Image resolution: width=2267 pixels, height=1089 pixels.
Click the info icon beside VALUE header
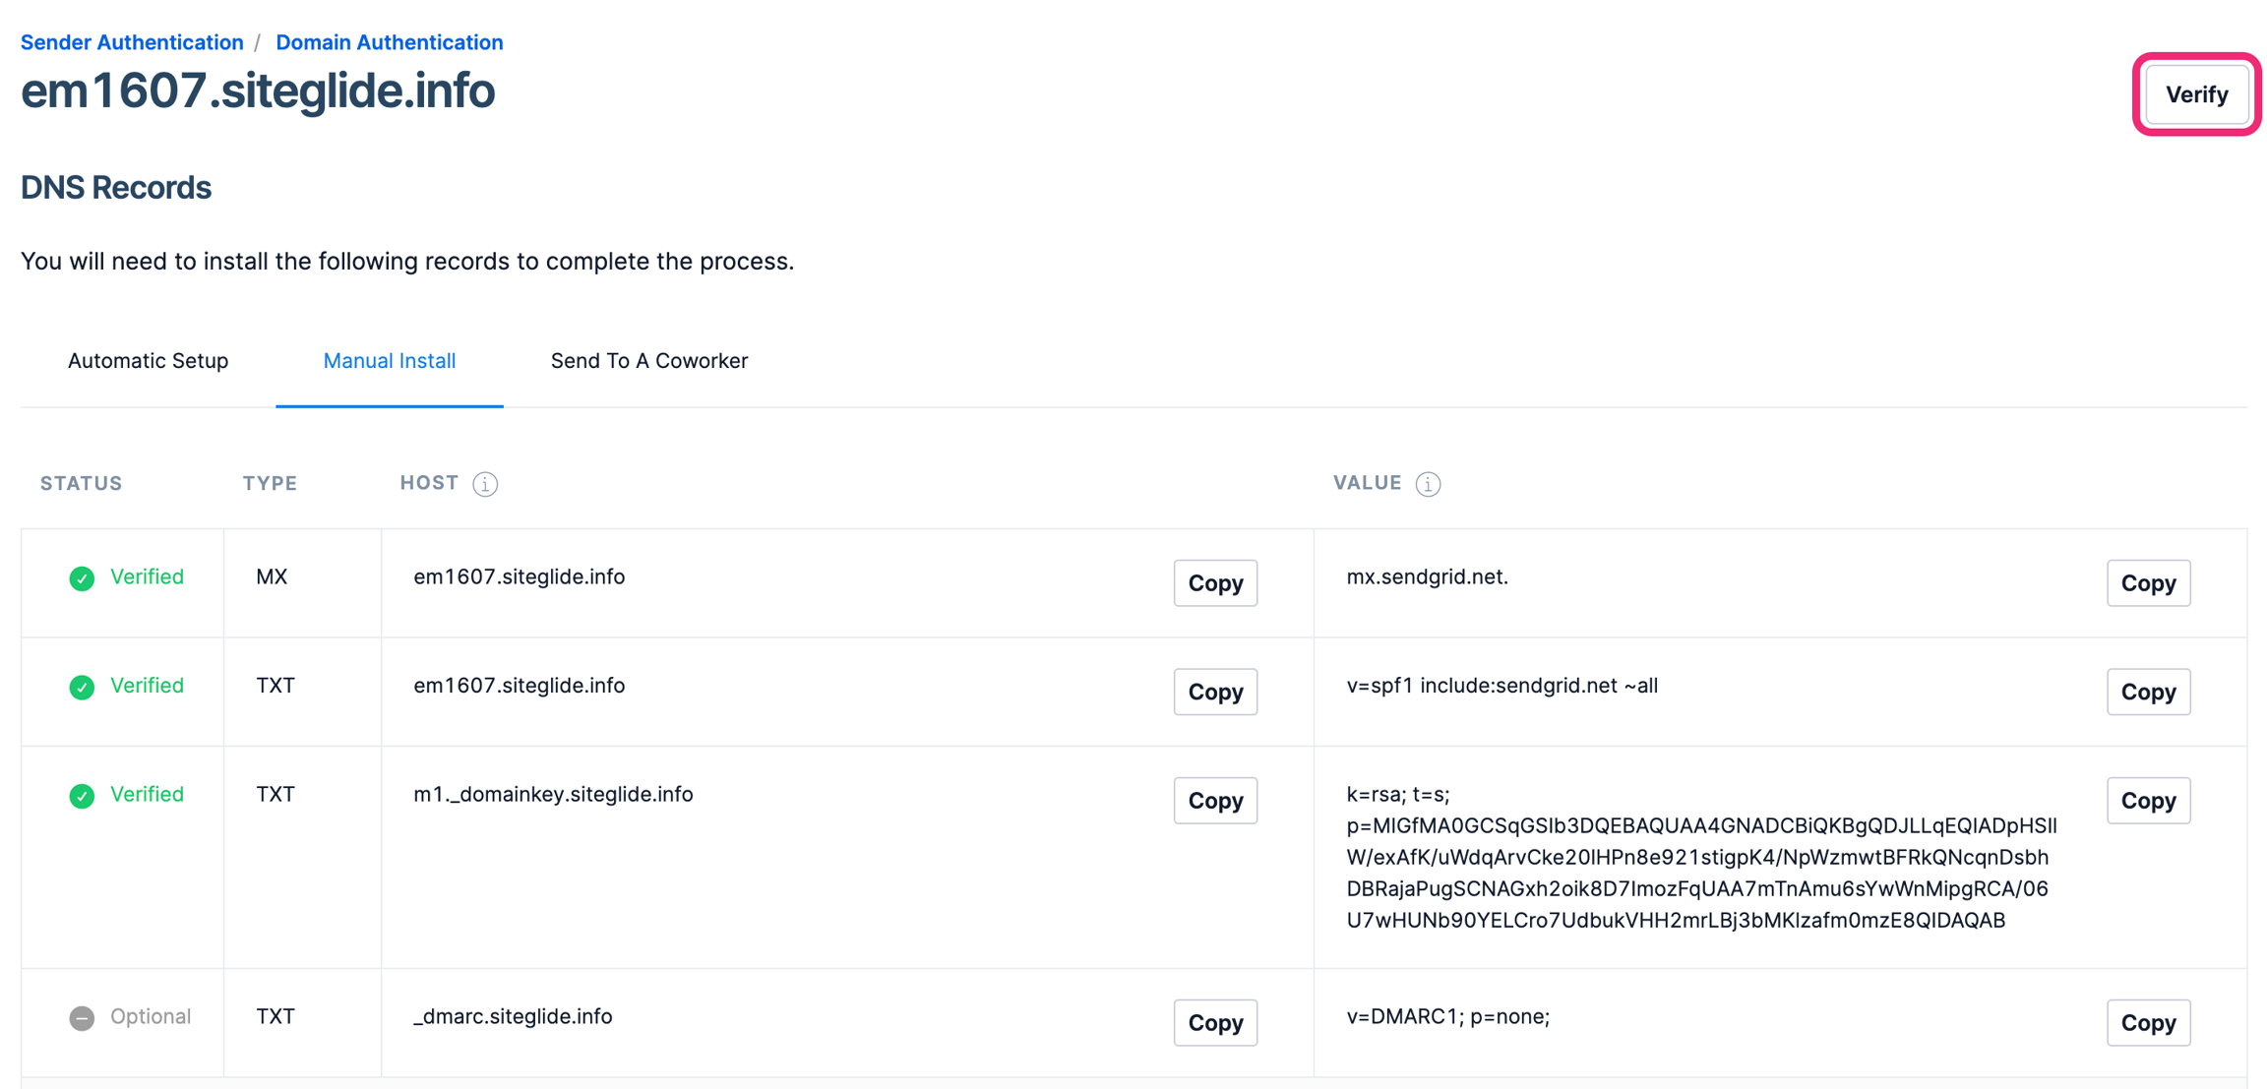tap(1428, 484)
